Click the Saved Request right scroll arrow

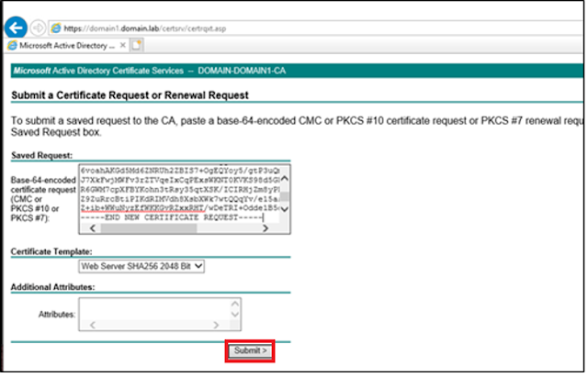click(266, 228)
